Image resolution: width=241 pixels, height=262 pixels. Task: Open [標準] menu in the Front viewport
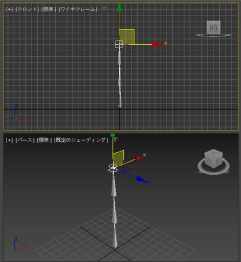tap(49, 9)
